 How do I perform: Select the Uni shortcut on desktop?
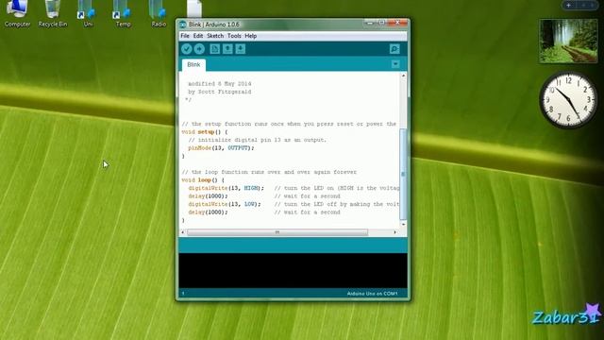(x=88, y=14)
